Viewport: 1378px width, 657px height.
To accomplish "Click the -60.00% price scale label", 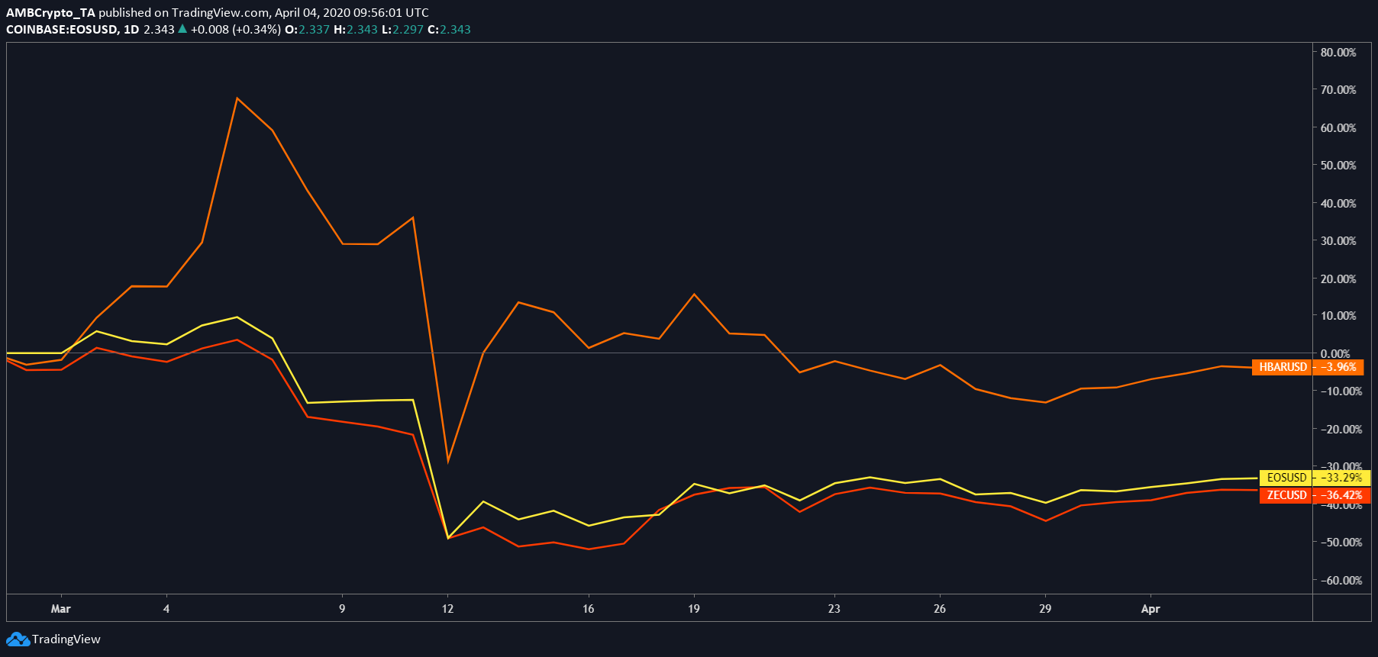I will (1341, 581).
